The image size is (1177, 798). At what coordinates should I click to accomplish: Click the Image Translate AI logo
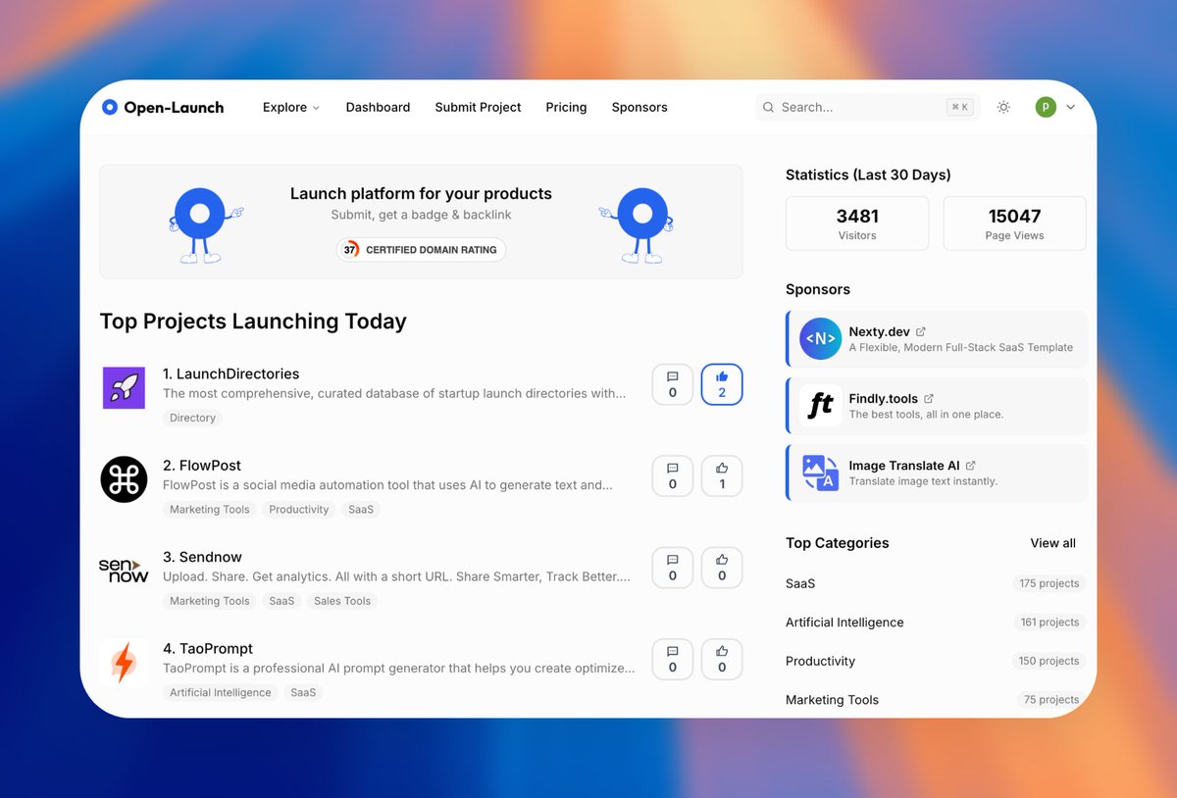(820, 473)
